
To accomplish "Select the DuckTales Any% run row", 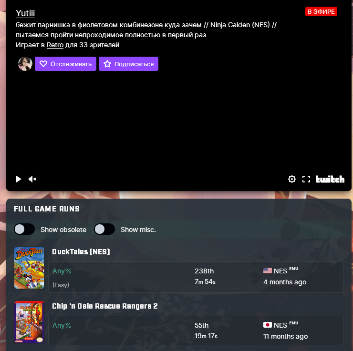I will click(x=196, y=277).
